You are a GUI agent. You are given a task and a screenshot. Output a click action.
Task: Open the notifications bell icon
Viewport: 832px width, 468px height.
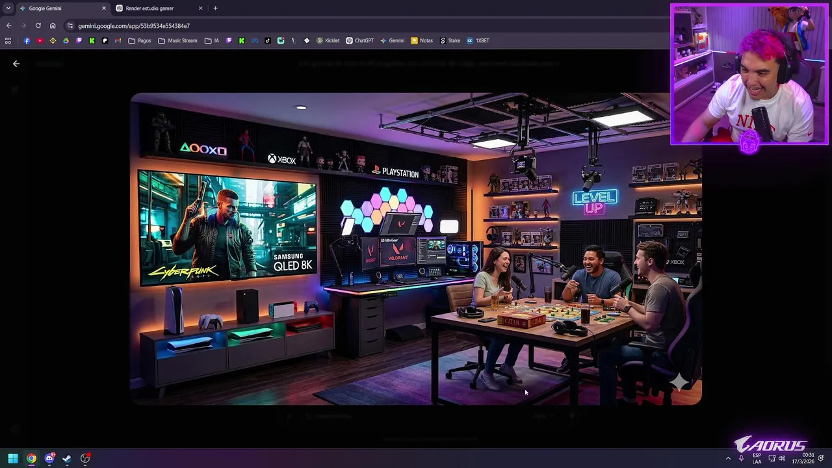tap(821, 458)
